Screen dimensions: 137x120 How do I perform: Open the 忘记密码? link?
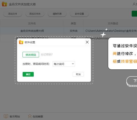[x=47, y=55]
